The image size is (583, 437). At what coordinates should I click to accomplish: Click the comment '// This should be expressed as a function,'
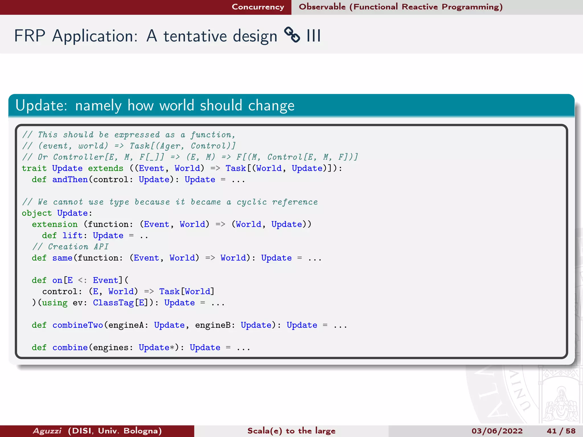tap(129, 135)
